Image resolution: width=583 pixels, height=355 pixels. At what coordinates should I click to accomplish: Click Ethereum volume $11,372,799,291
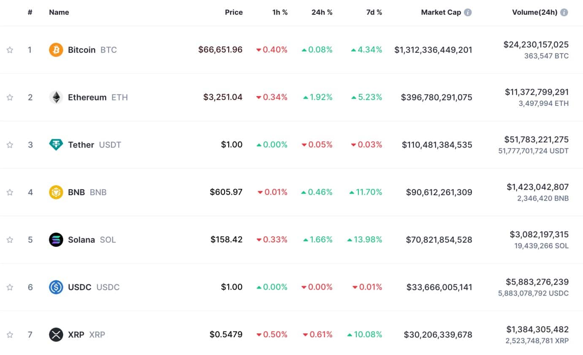pos(537,92)
